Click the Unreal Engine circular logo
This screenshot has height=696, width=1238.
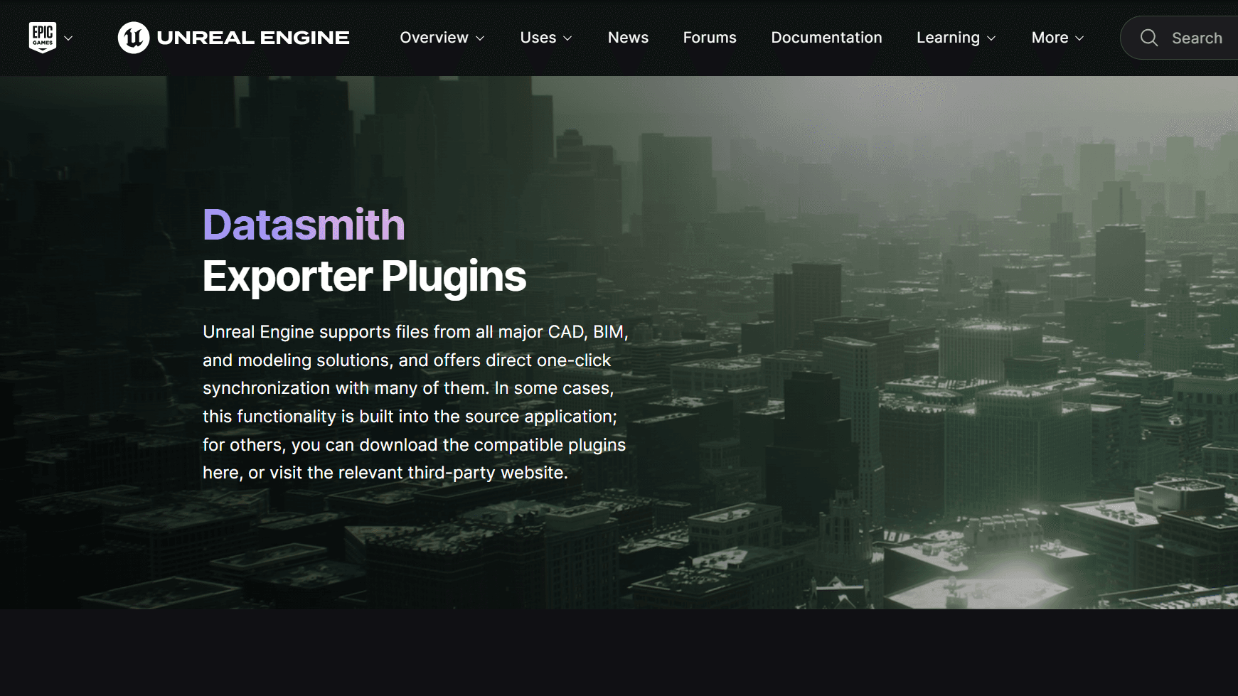[134, 38]
